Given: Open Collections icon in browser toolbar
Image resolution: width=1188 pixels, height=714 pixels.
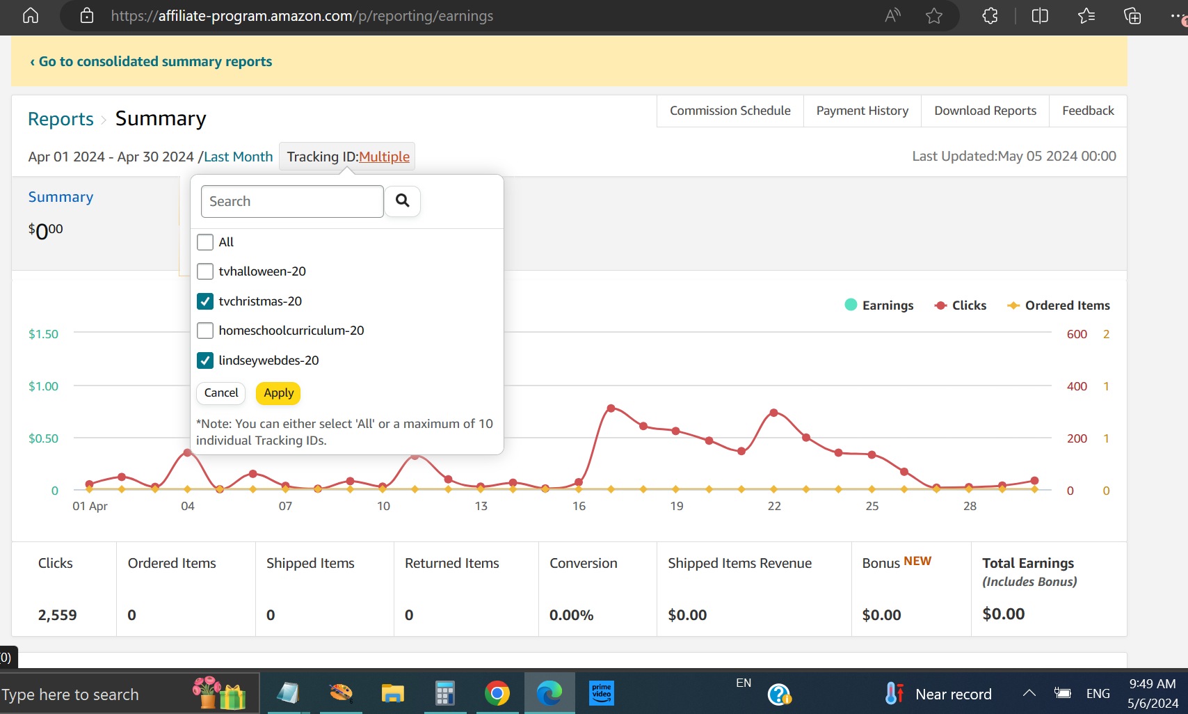Looking at the screenshot, I should (x=1132, y=15).
